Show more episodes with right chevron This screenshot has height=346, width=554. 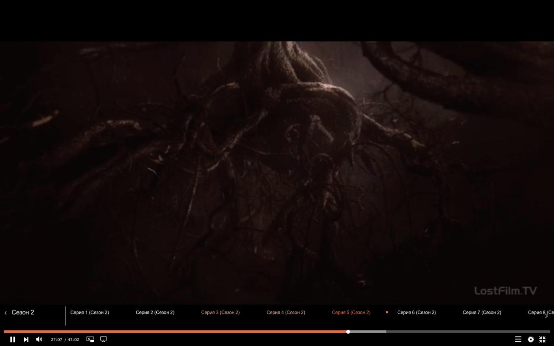coord(546,316)
